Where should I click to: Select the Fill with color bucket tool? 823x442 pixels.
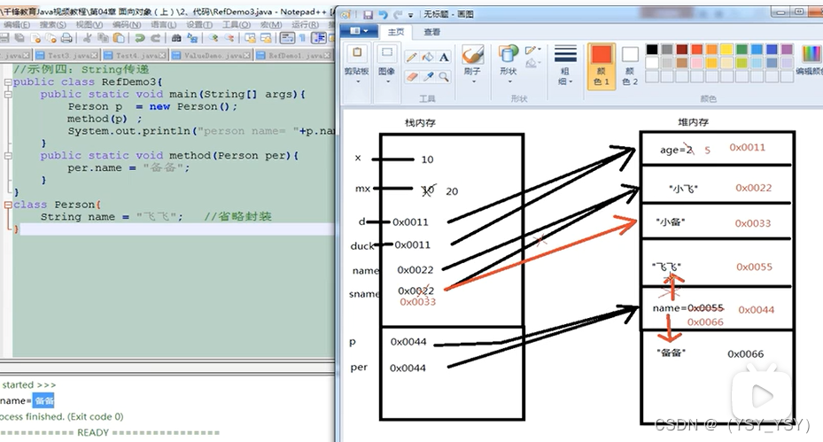click(x=428, y=58)
